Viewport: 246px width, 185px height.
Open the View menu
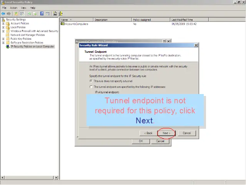24,8
